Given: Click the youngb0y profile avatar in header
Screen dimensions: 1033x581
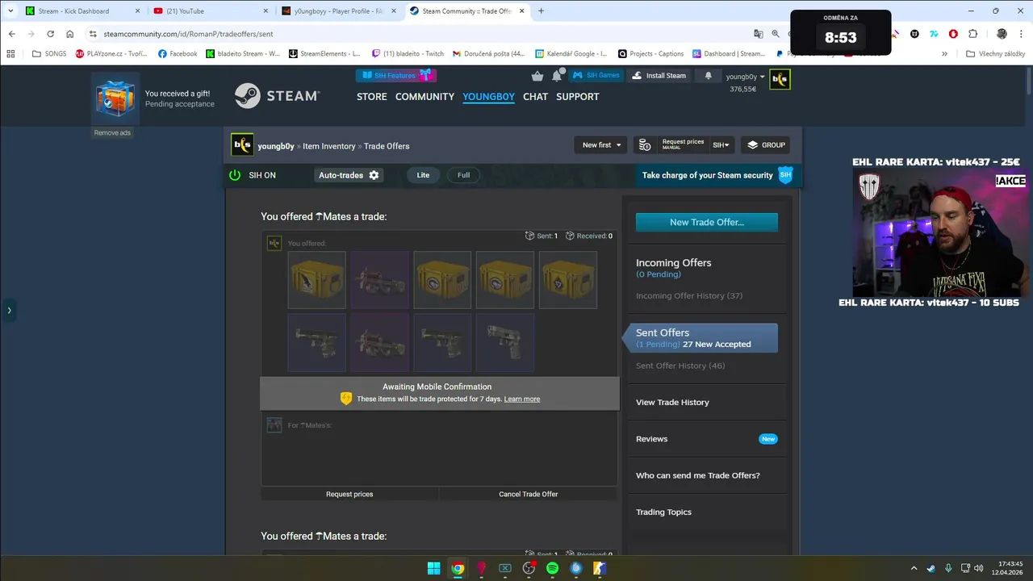Looking at the screenshot, I should [780, 79].
